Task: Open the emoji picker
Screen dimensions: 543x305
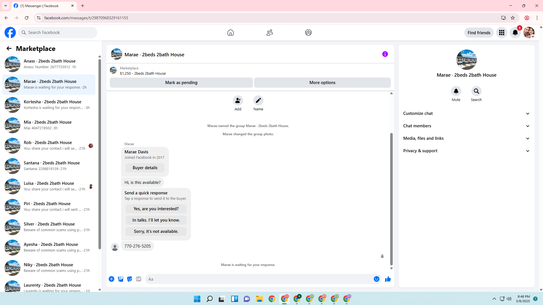Action: [x=376, y=279]
